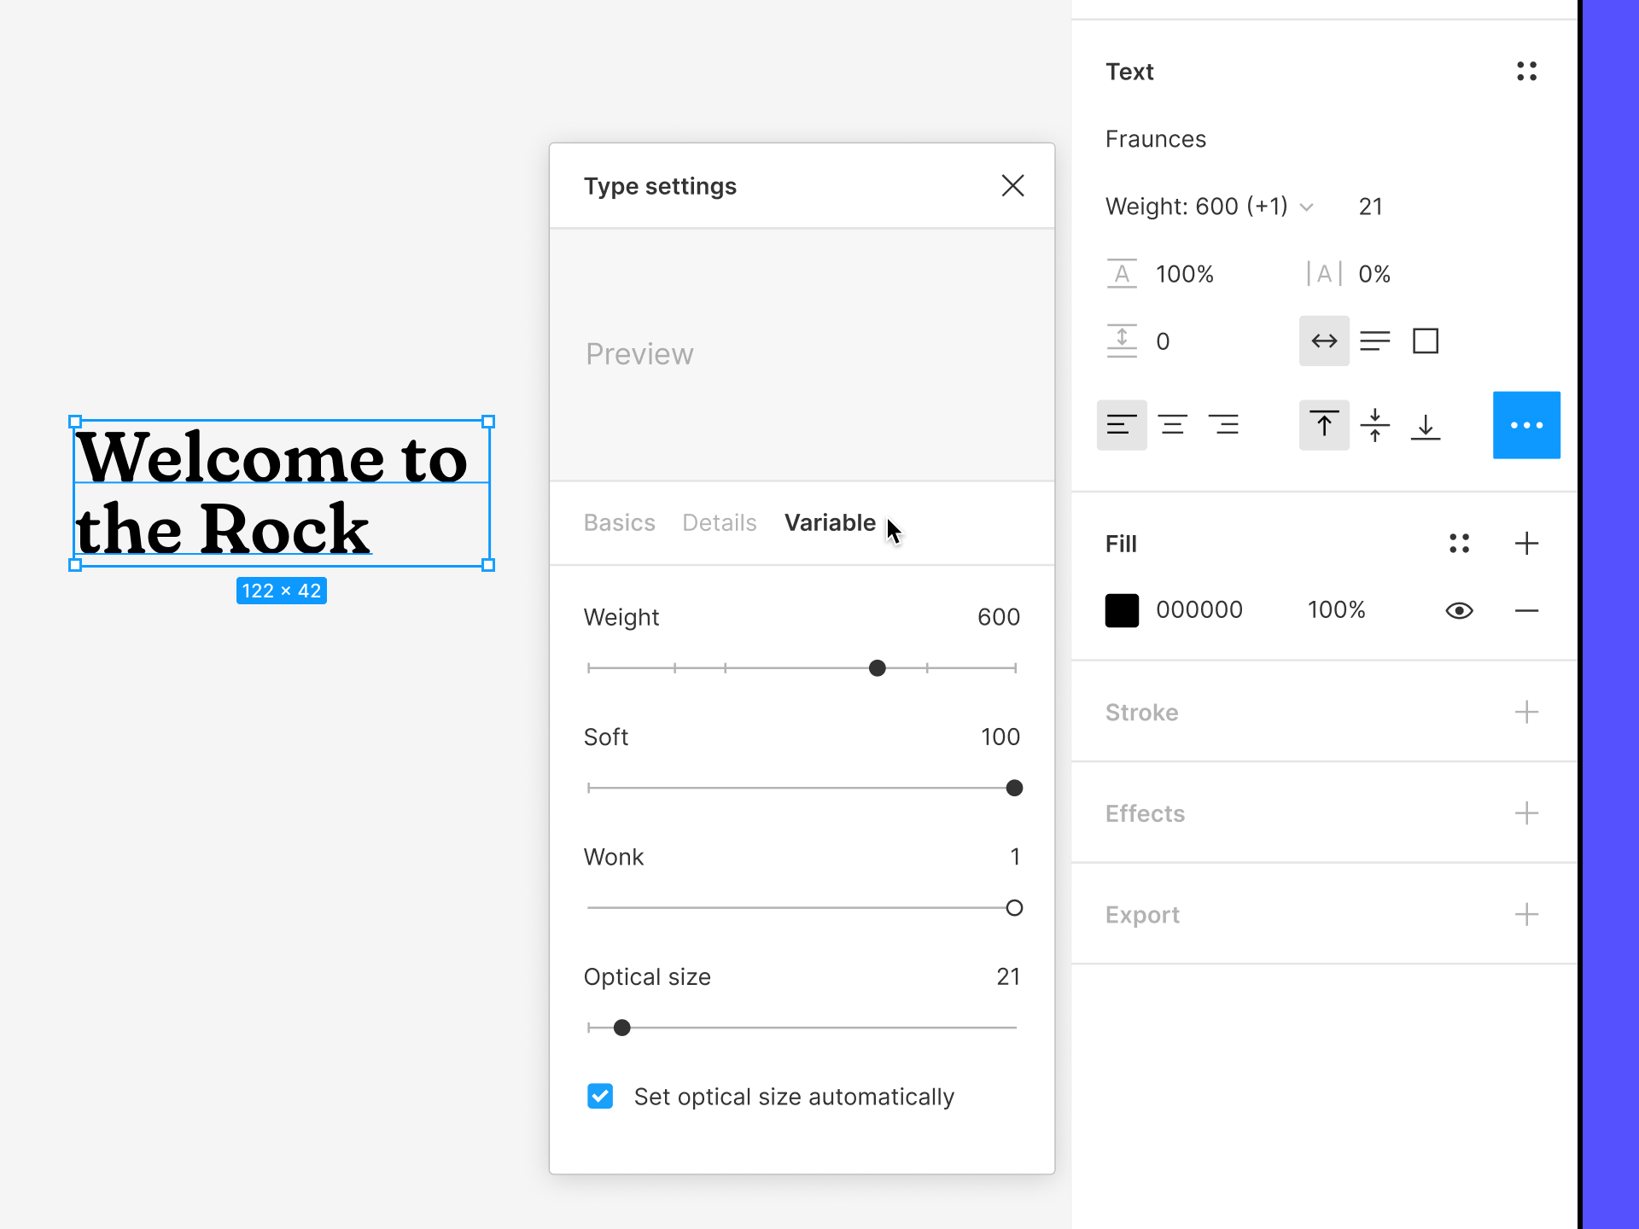Click the fill color swatch 000000
Viewport: 1639px width, 1229px height.
point(1120,609)
